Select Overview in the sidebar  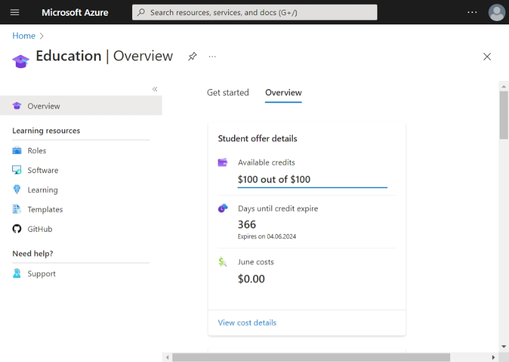coord(81,105)
